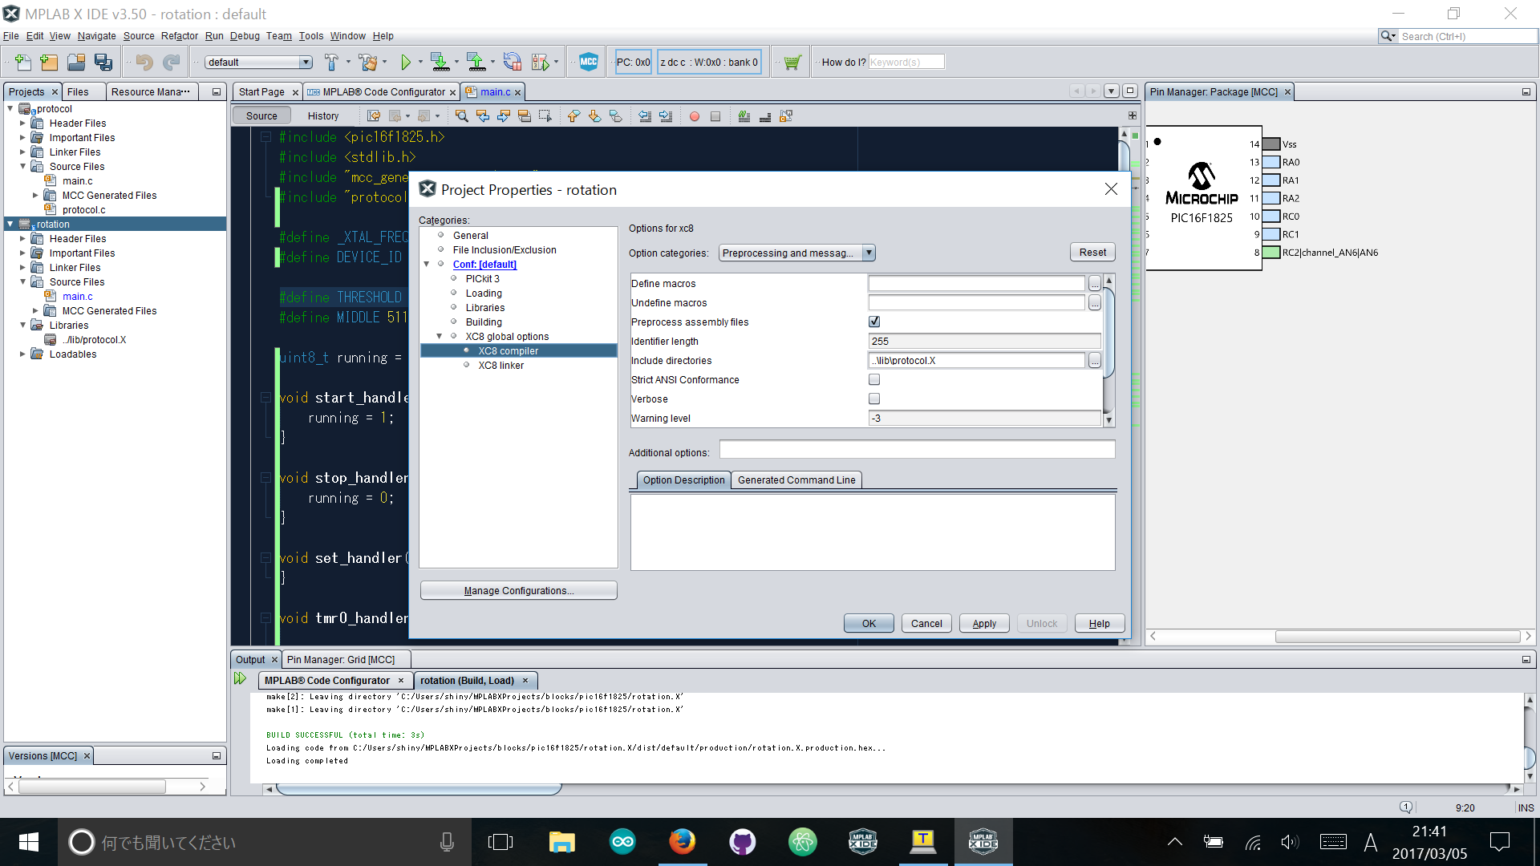Collapse XC8 global options node
Viewport: 1540px width, 866px height.
(440, 336)
